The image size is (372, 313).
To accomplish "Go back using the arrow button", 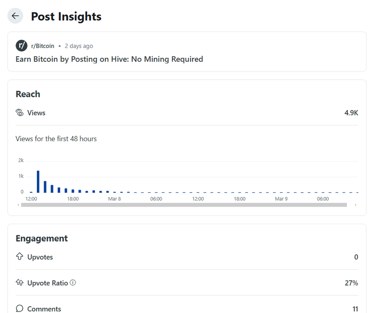I will point(15,16).
